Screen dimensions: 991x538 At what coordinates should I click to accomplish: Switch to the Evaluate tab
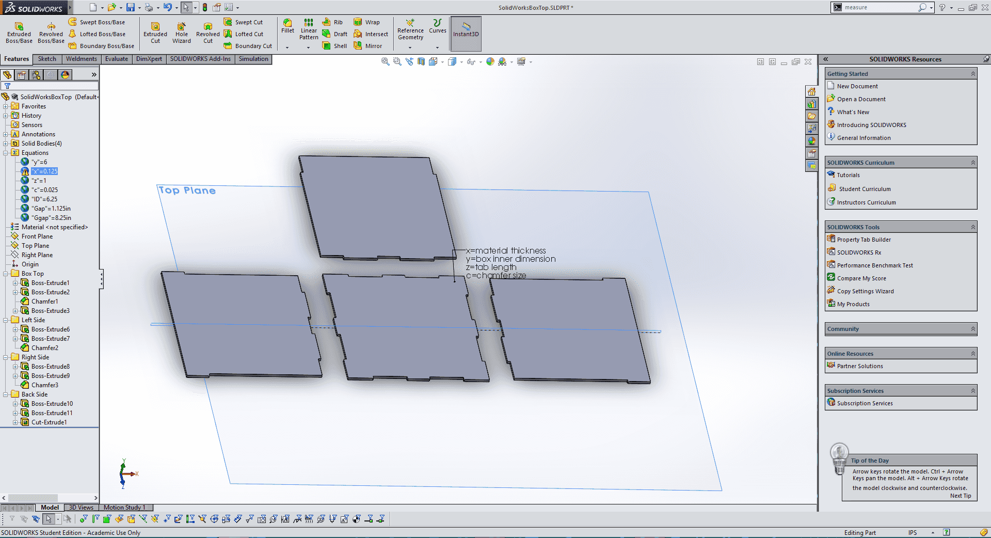[x=117, y=59]
